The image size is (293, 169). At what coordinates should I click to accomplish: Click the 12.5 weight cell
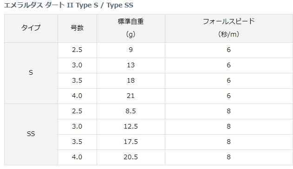coord(131,127)
